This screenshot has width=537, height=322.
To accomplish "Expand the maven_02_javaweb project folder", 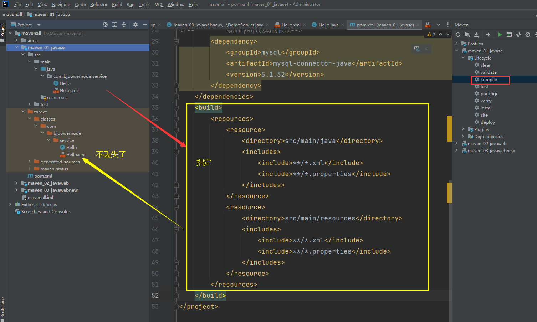I will tap(16, 183).
